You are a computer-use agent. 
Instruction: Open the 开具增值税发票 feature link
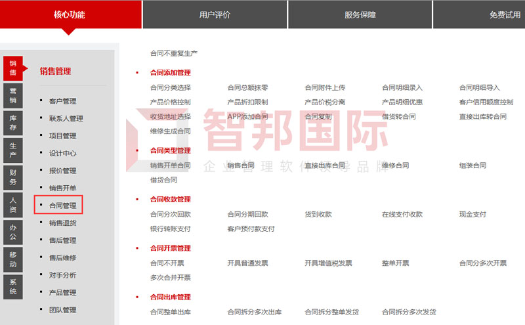click(x=328, y=263)
